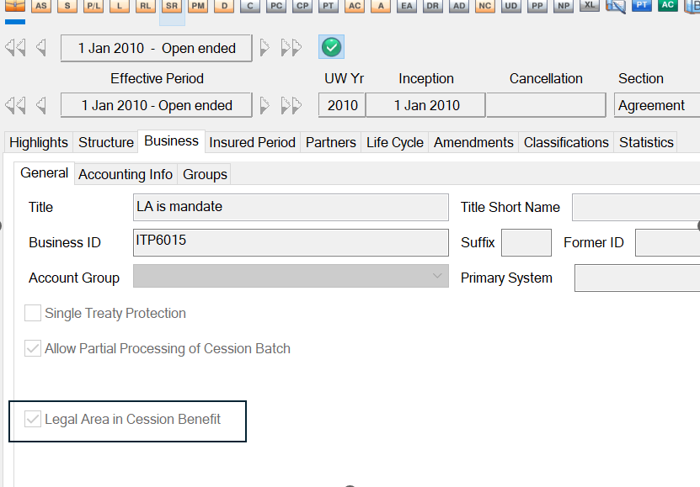The height and width of the screenshot is (487, 700).
Task: Toggle Single Treaty Protection checkbox
Action: click(x=33, y=313)
